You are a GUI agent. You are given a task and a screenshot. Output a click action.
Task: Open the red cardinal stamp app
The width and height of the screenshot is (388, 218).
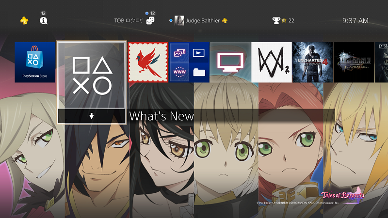point(148,62)
